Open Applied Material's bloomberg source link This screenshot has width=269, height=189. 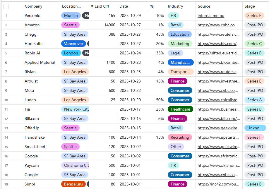tap(219, 62)
